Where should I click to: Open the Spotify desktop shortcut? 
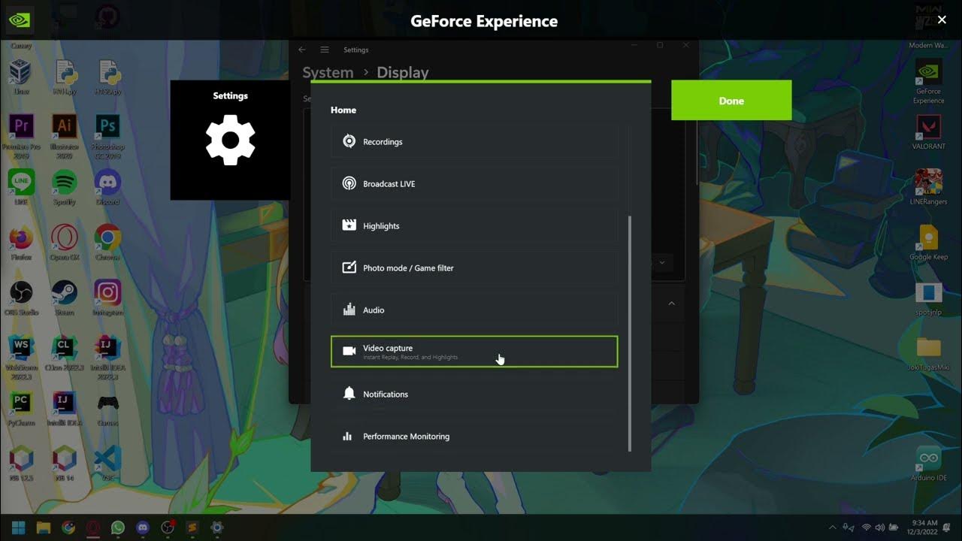click(x=65, y=187)
